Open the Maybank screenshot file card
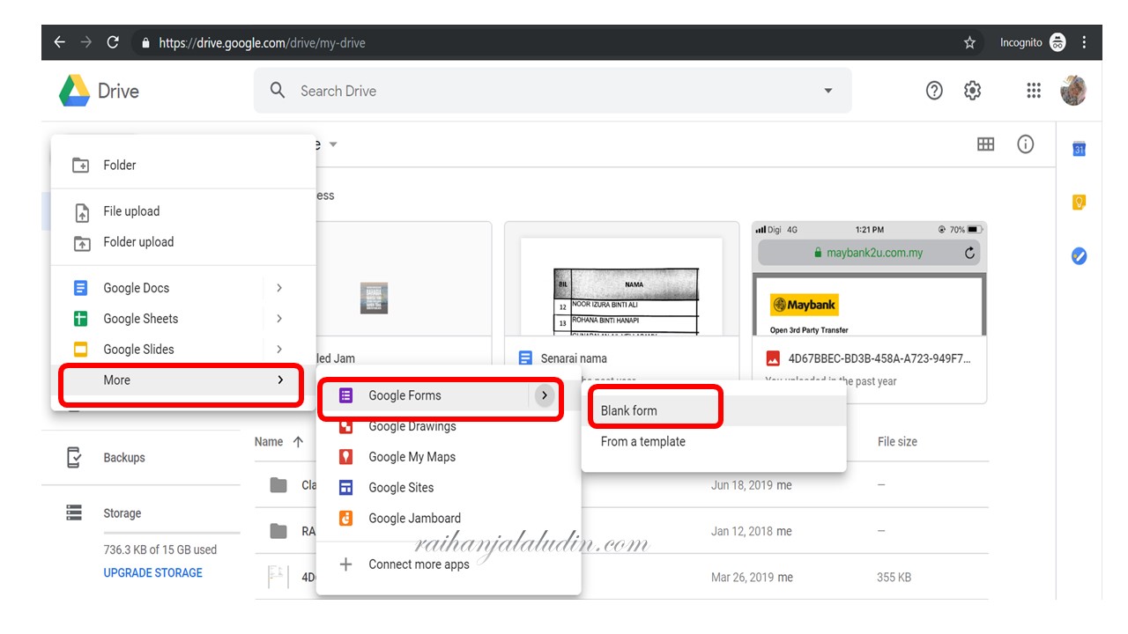 870,313
